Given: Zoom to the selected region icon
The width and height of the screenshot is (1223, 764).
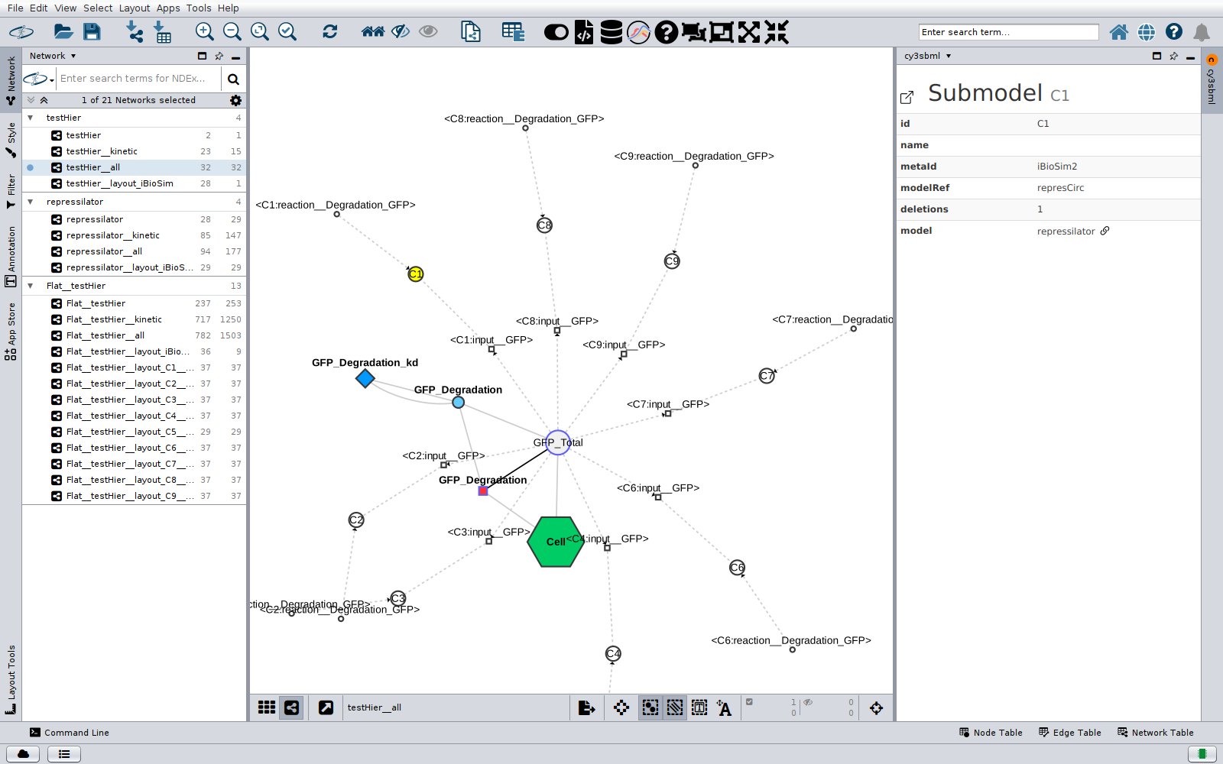Looking at the screenshot, I should tap(287, 31).
